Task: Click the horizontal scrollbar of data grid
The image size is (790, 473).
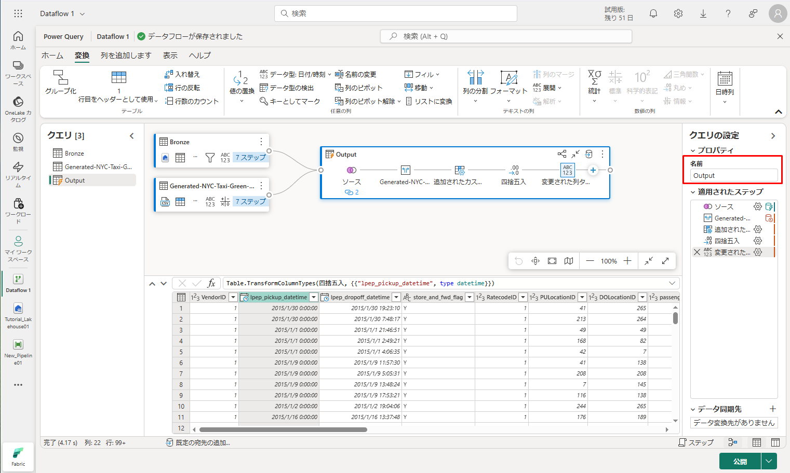Action: click(x=283, y=429)
